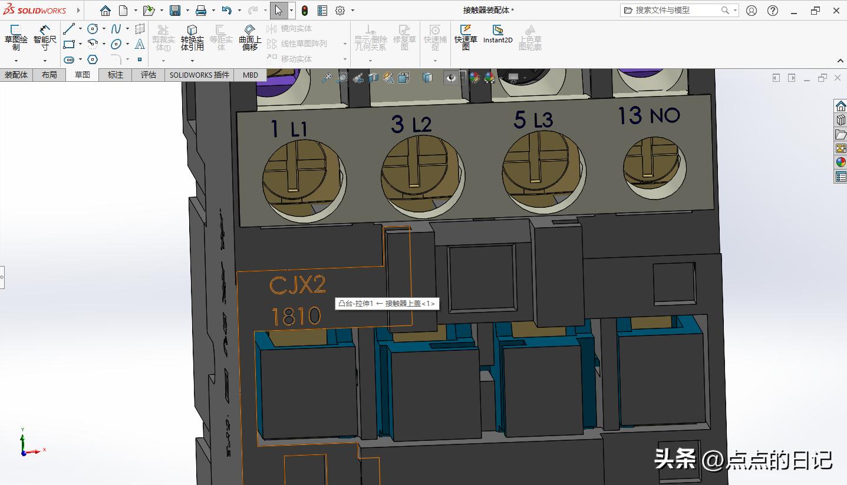Screen dimensions: 847x485
Task: Open the Design Library task pane
Action: (x=841, y=120)
